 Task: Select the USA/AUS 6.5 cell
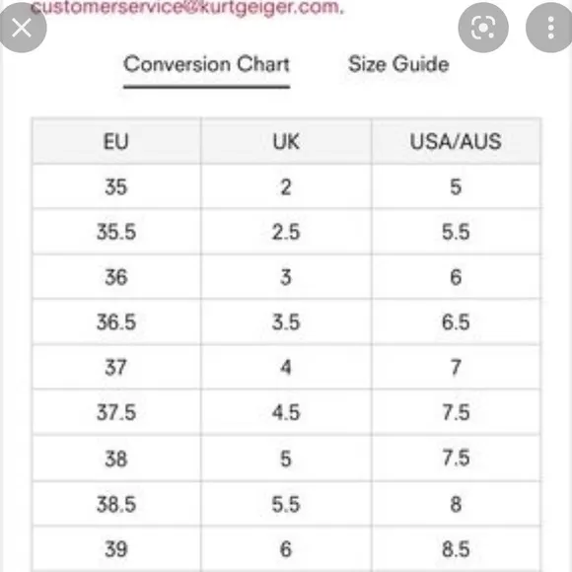[456, 322]
